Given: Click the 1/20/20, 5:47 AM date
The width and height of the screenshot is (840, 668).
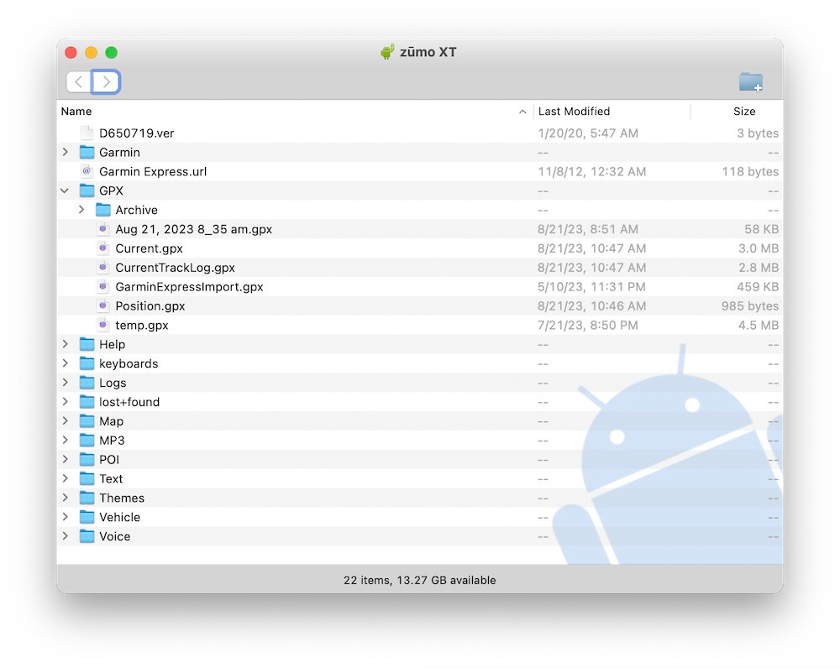Looking at the screenshot, I should [588, 133].
